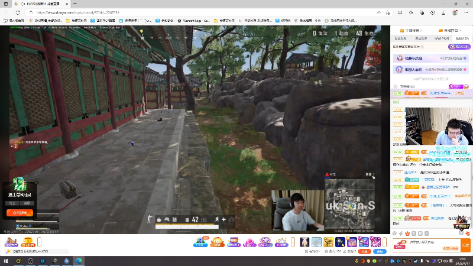Open the first purple event banner in the chat panel
The image size is (473, 266).
click(431, 58)
